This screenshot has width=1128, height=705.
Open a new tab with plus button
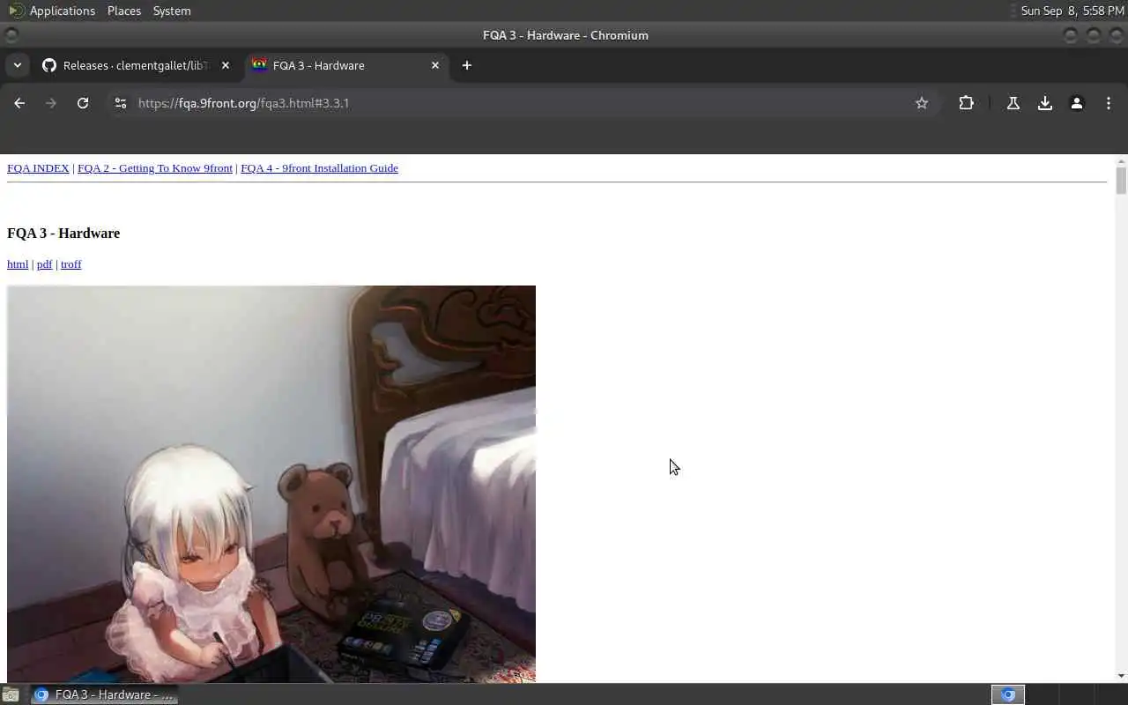pos(467,65)
